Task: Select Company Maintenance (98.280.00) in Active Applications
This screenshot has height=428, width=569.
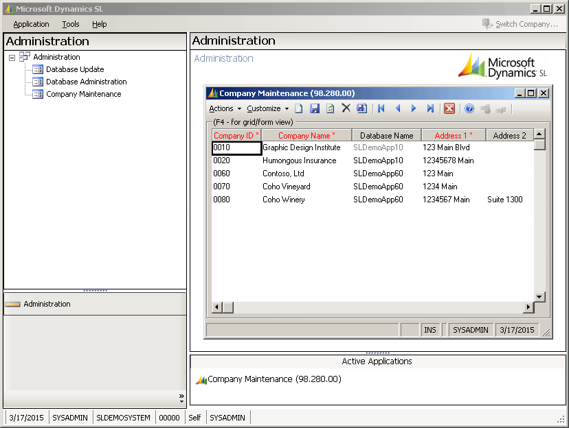Action: pos(274,379)
